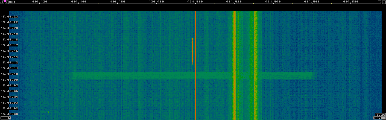The width and height of the screenshot is (386, 120).
Task: Click the MHz unit label
Action: pyautogui.click(x=12, y=2)
